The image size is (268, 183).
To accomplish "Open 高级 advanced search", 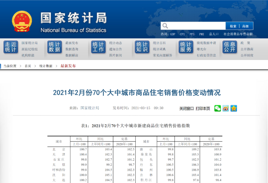I will (246, 26).
